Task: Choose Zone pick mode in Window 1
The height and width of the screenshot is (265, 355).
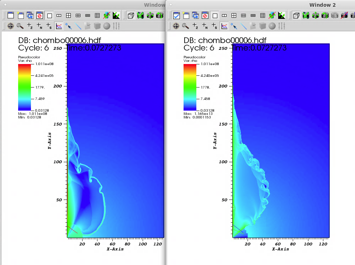Action: click(x=30, y=26)
